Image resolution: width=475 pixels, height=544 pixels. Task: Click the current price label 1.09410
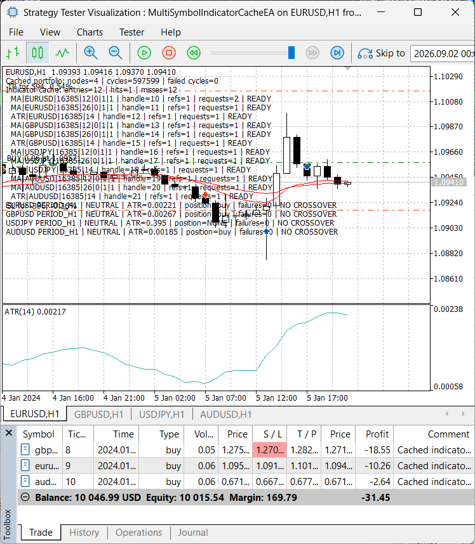pos(448,182)
